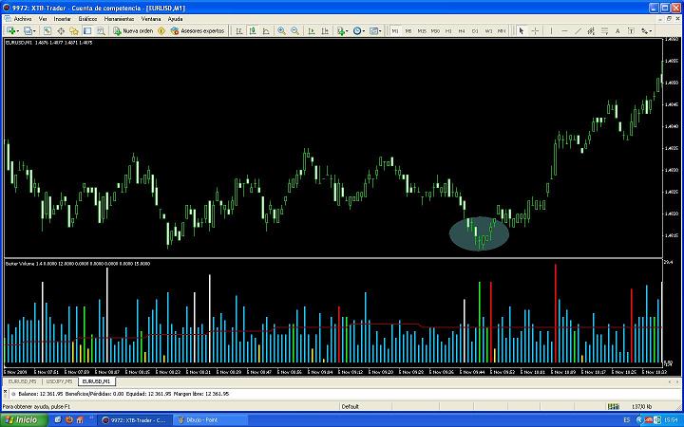This screenshot has height=427, width=684.
Task: Switch to the USDJPY,M5 chart tab
Action: click(x=58, y=381)
